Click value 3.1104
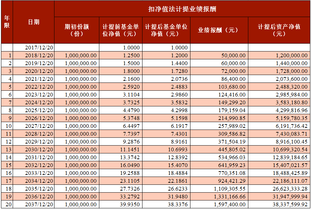311x209 pixels. 121,95
